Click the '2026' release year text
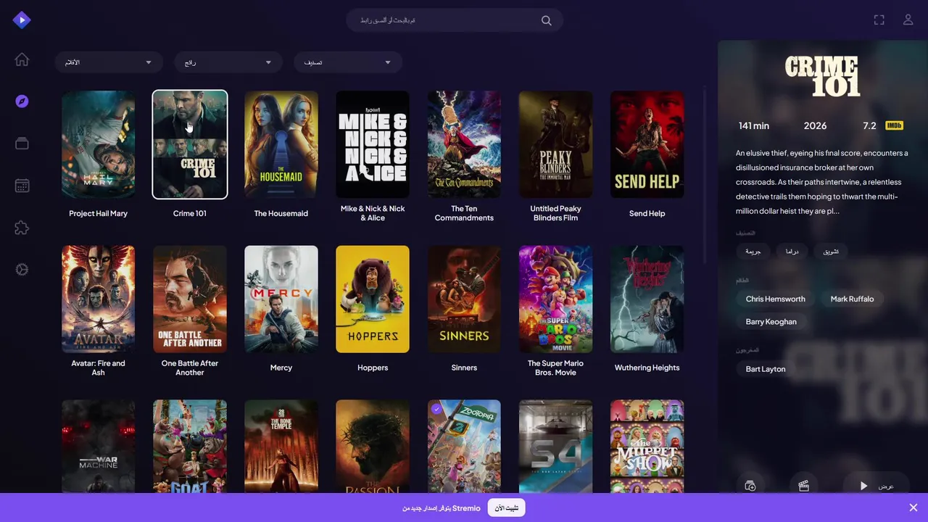928x522 pixels. coord(815,125)
